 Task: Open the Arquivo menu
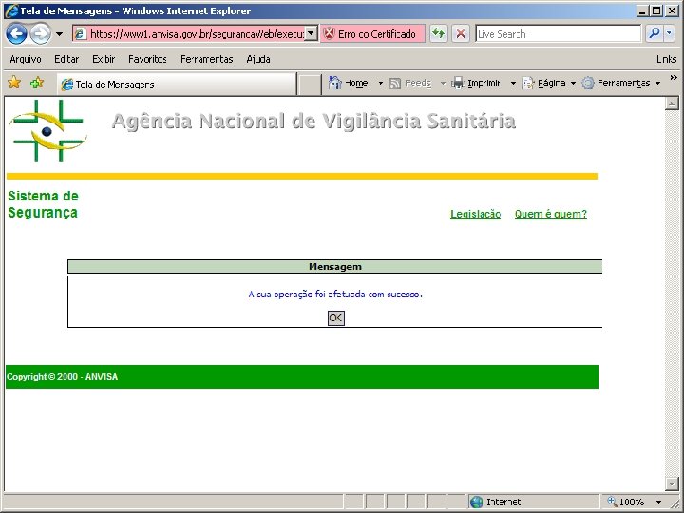26,59
